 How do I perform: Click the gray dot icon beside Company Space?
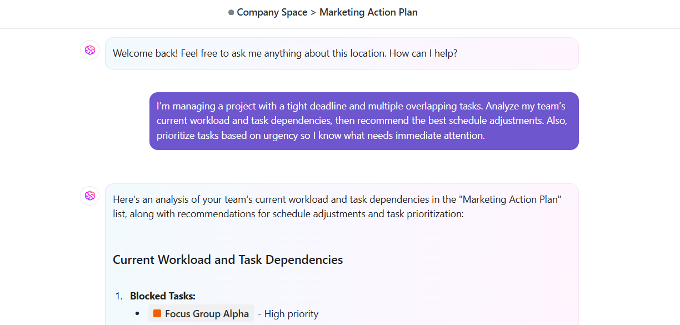(x=231, y=12)
